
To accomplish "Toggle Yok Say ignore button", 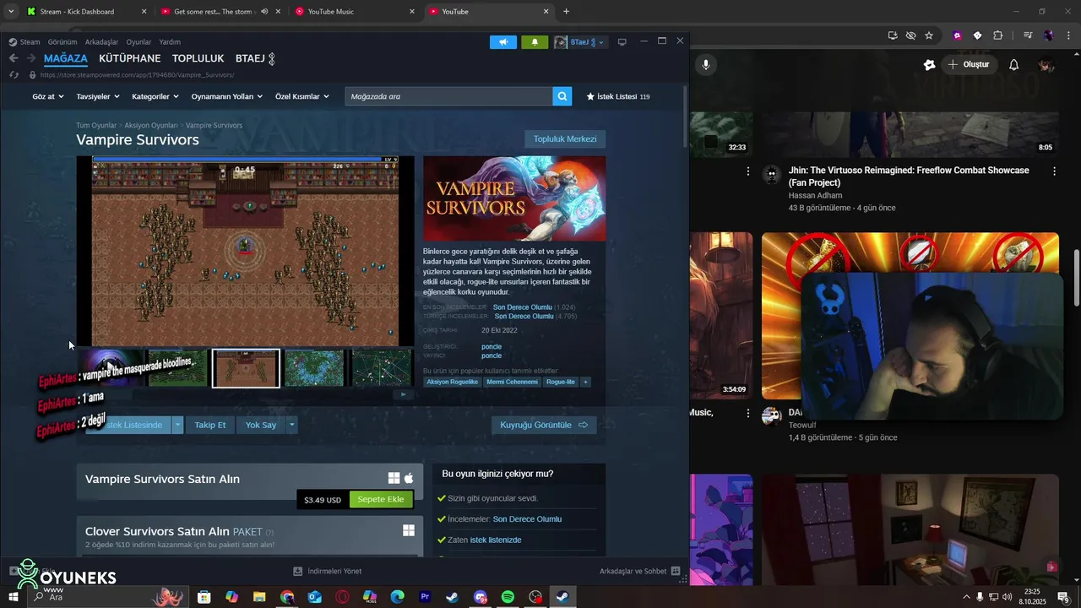I will pyautogui.click(x=261, y=425).
